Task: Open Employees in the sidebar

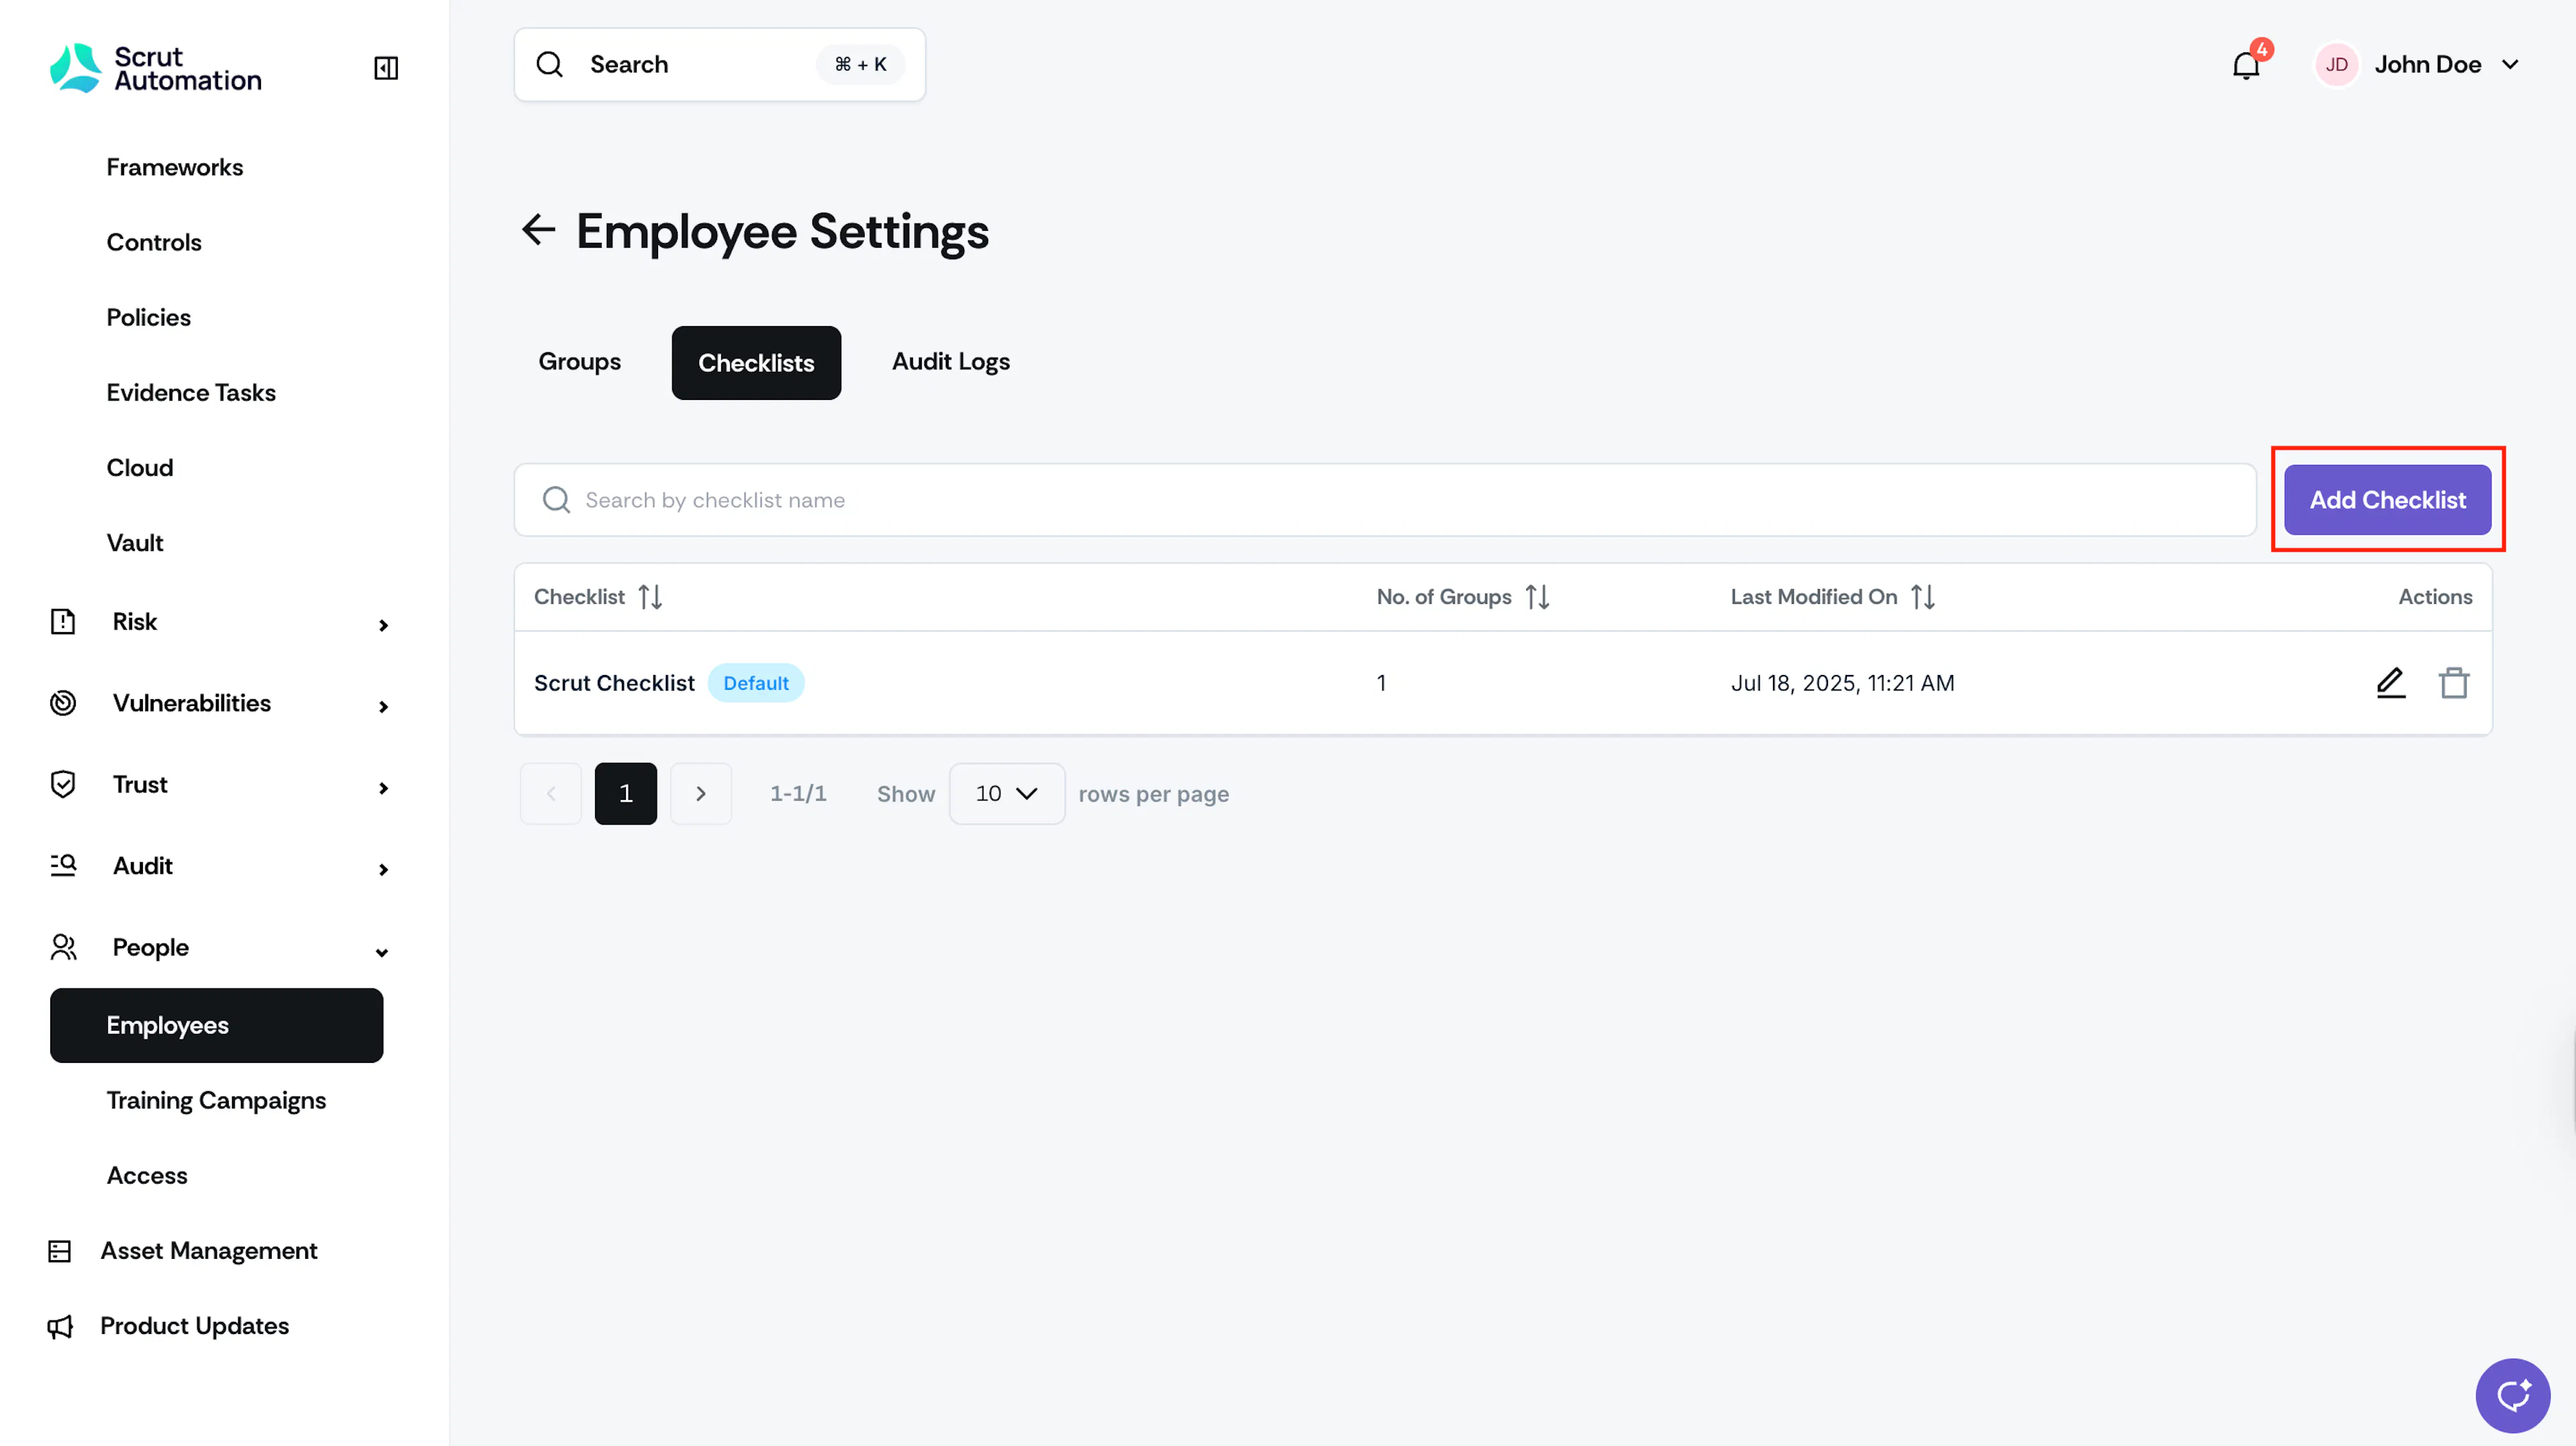Action: (216, 1025)
